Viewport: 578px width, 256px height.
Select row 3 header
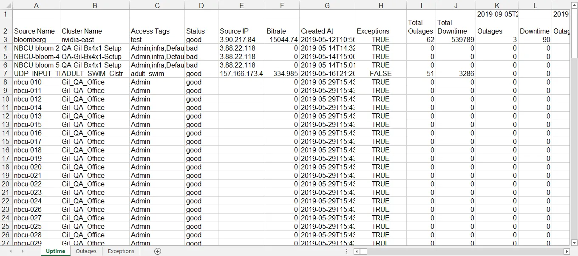pos(6,39)
